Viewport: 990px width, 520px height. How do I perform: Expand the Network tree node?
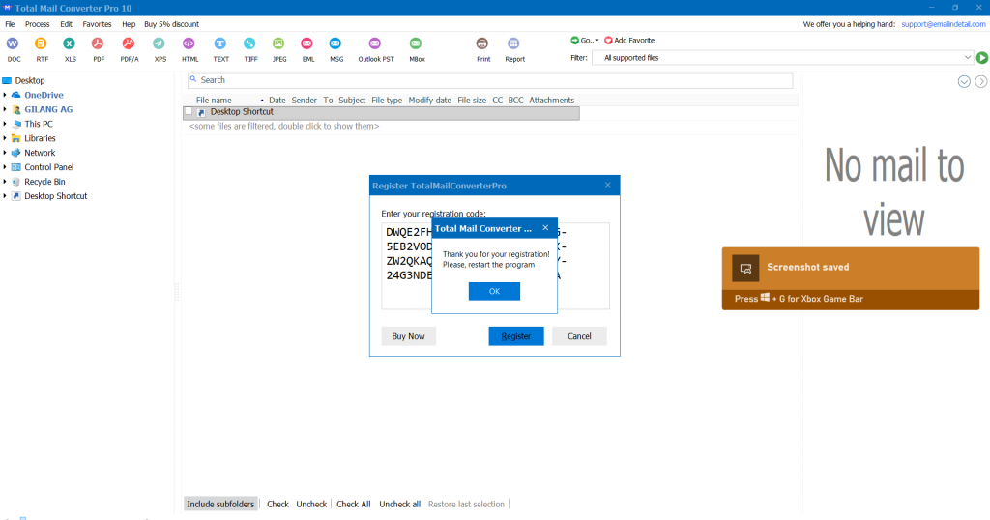(x=5, y=153)
